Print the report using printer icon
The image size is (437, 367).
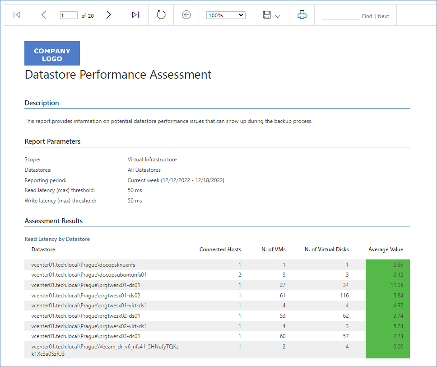pyautogui.click(x=302, y=15)
